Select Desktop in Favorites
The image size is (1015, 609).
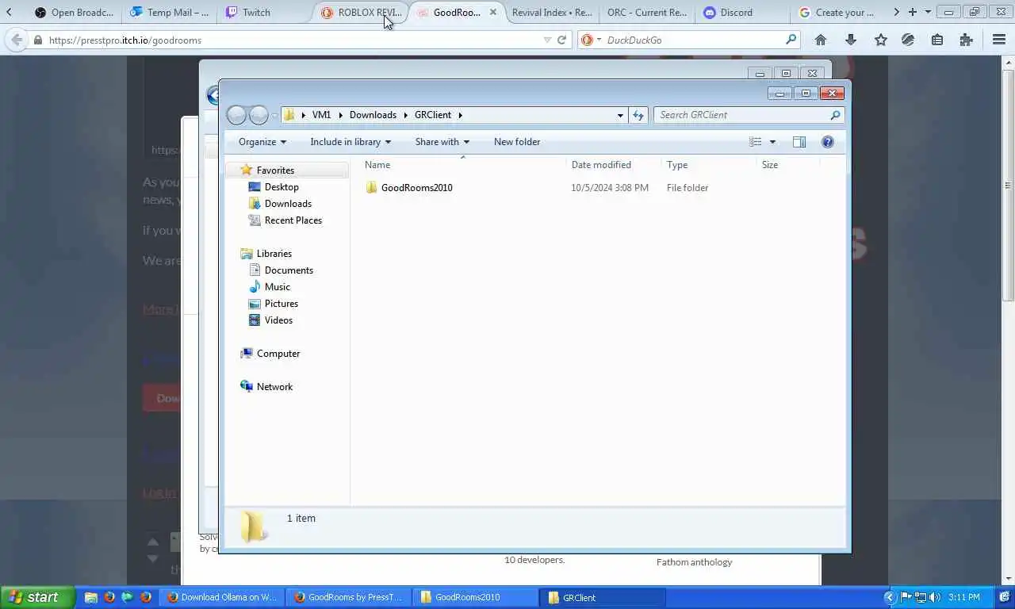click(282, 187)
